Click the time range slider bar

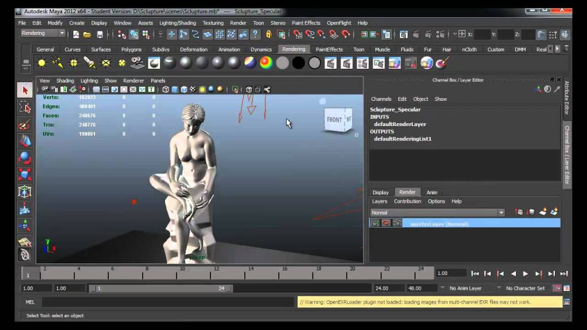pyautogui.click(x=161, y=288)
